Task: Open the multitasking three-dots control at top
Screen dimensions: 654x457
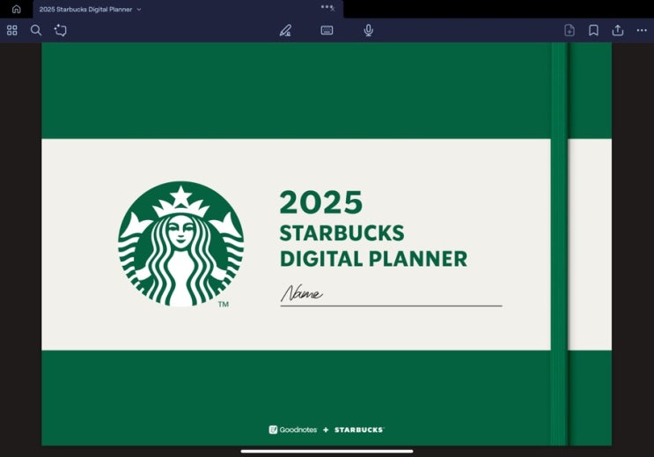Action: [327, 5]
